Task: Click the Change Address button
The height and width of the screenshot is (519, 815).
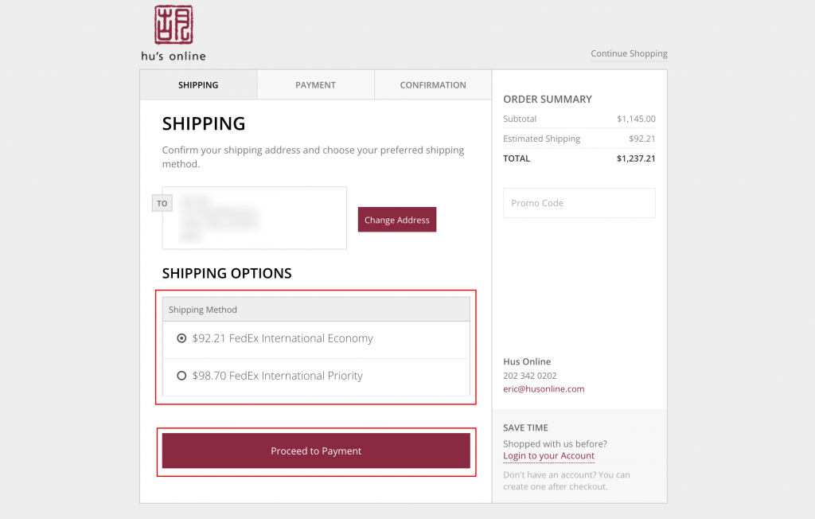Action: pyautogui.click(x=397, y=220)
